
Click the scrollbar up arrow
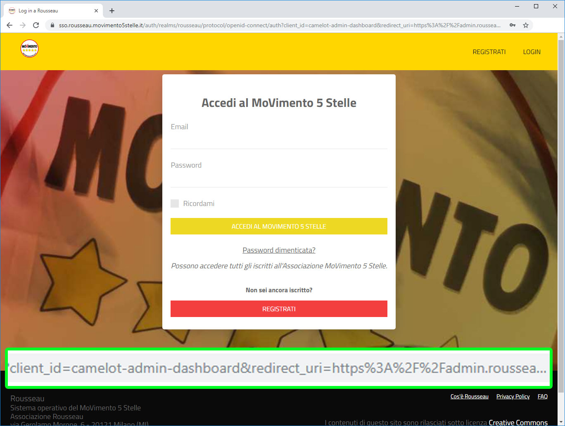561,37
